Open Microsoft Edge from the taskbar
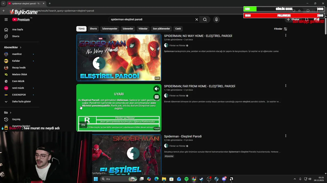This screenshot has width=327, height=183. pos(156,179)
